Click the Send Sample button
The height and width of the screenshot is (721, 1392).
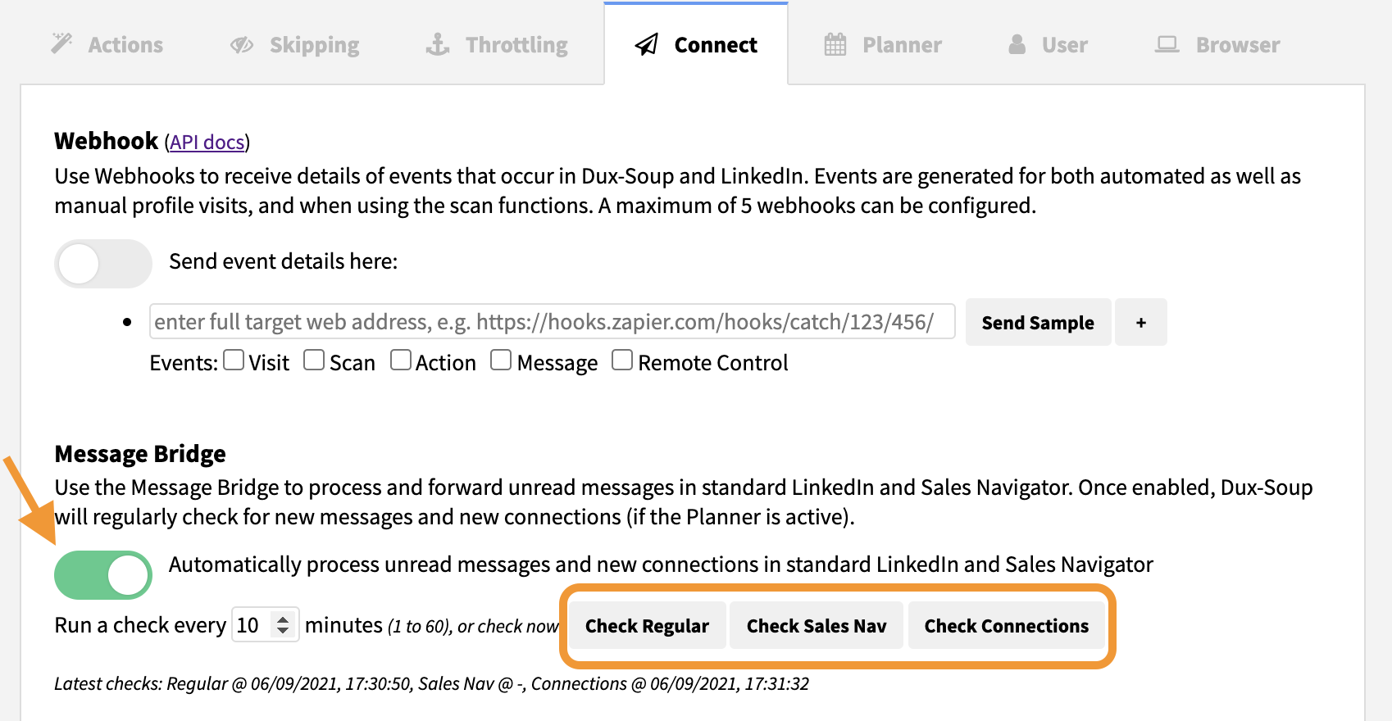(1038, 322)
